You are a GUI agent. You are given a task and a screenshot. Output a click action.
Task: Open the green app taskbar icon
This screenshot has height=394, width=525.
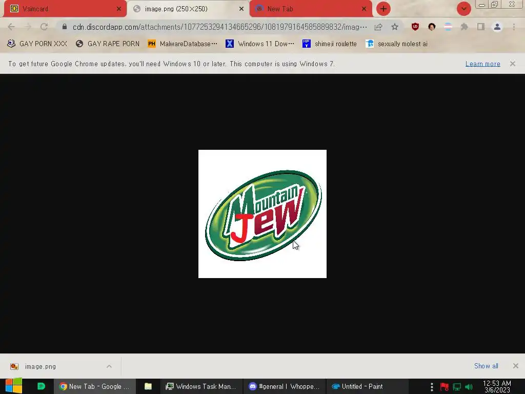coord(41,386)
